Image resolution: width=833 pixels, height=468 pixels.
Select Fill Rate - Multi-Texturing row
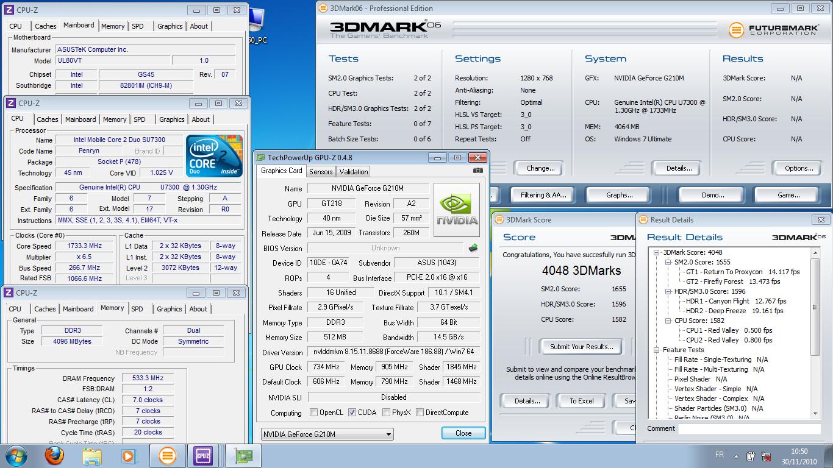coord(719,369)
